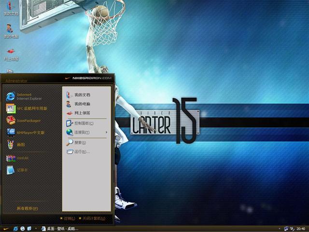The height and width of the screenshot is (232, 309).
Task: Click the Internet Explorer quick launch icon
Action: click(15, 229)
